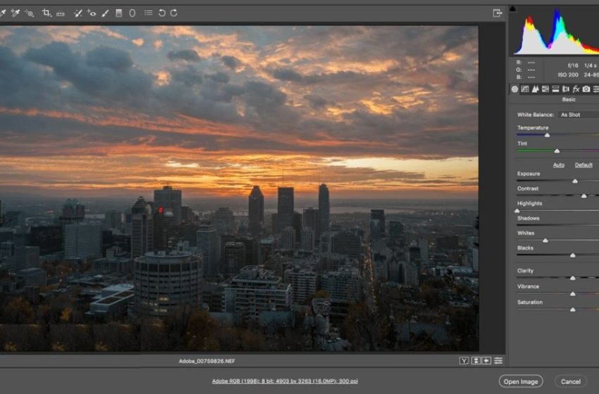This screenshot has width=599, height=394.
Task: Copy current settings to Before icon
Action: (486, 360)
